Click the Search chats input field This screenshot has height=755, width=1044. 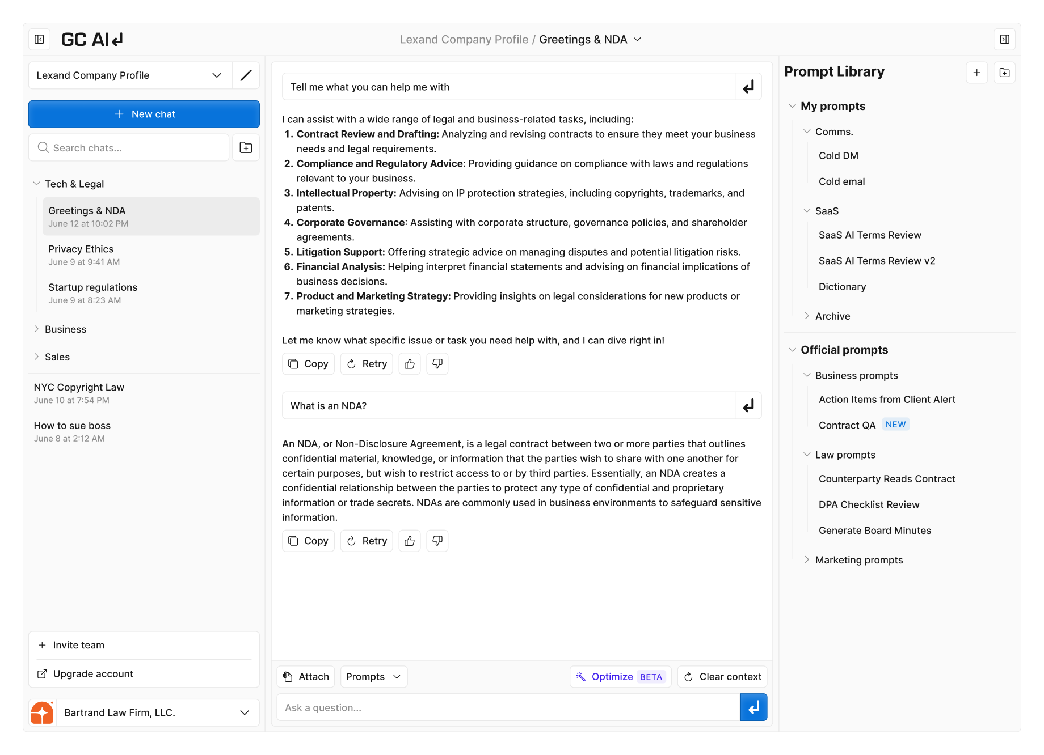pos(129,147)
